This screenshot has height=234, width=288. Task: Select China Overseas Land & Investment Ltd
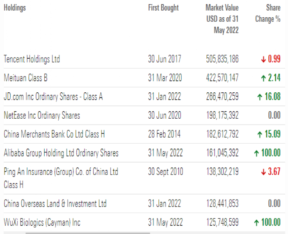coord(55,204)
